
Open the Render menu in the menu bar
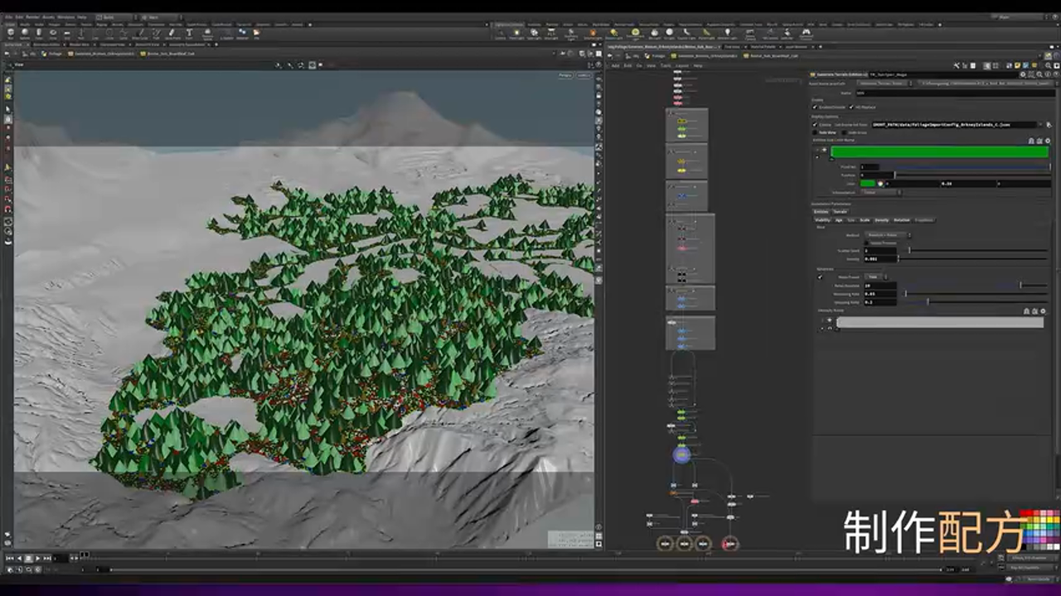(32, 17)
